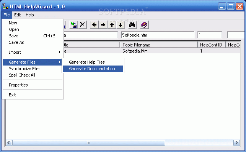The image size is (246, 152).
Task: Click the horizontal scrollbar left arrow
Action: point(9,142)
